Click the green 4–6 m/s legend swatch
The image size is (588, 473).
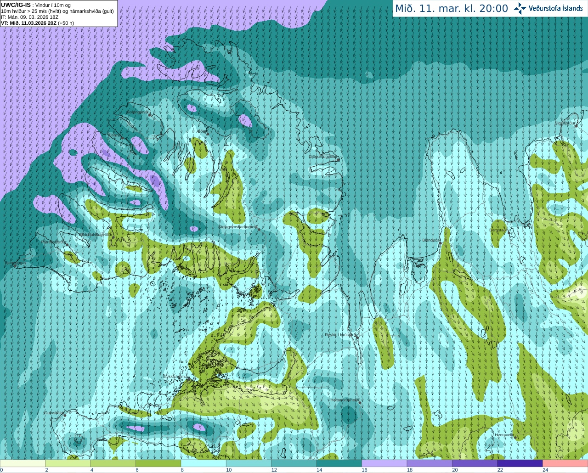pos(113,463)
